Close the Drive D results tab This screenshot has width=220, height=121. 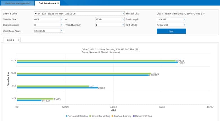click(x=19, y=40)
